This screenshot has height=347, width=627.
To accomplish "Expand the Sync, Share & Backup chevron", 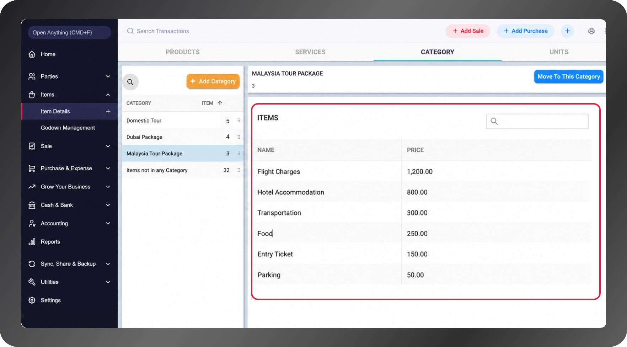I will point(108,264).
